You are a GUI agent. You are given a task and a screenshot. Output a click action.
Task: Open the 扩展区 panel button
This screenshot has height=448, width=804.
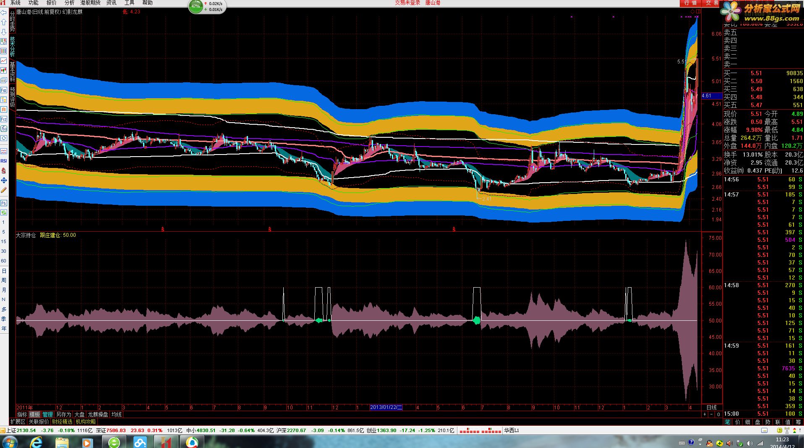pos(18,422)
